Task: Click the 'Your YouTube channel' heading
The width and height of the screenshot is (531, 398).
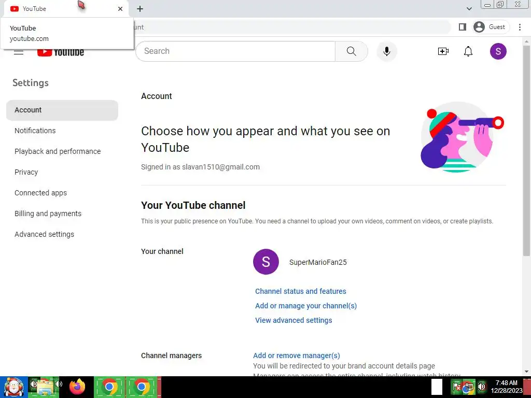Action: click(193, 205)
